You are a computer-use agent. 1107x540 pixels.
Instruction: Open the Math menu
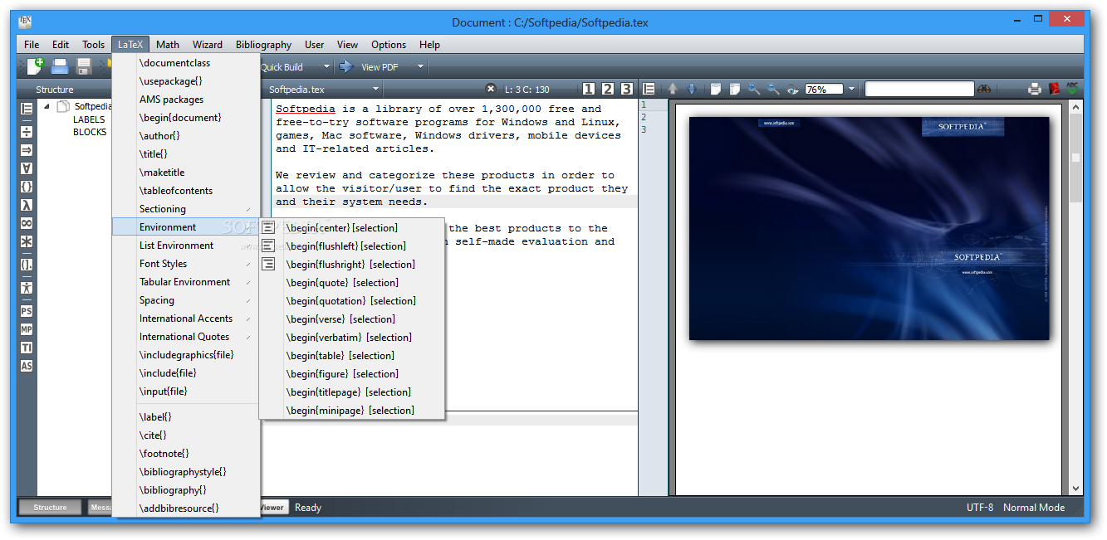168,45
